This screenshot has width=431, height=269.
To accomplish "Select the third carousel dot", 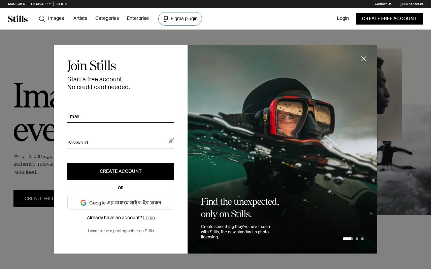I will click(x=362, y=239).
